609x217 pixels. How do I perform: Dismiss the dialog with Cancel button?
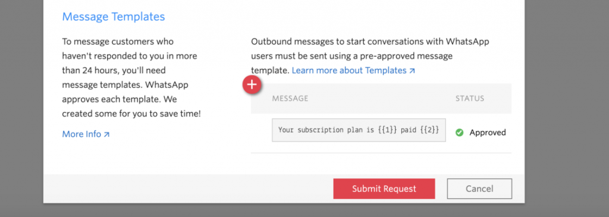click(479, 188)
